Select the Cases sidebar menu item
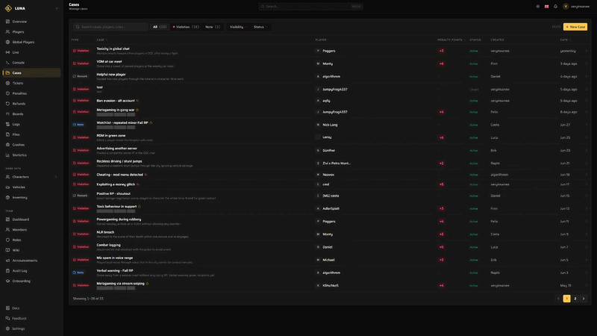 pos(31,72)
